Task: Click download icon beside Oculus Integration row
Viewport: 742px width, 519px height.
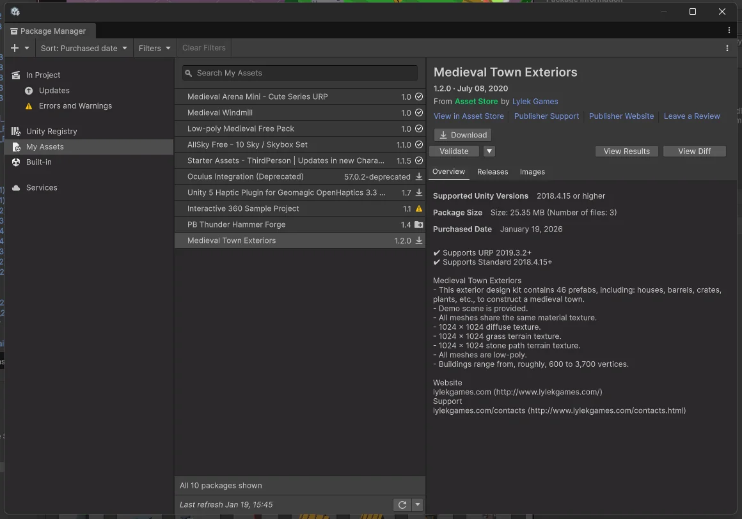Action: point(419,176)
